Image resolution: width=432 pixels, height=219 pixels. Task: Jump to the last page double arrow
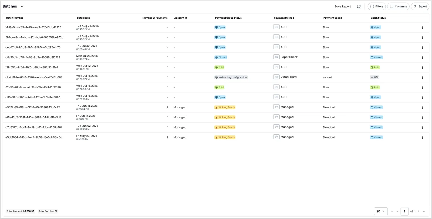(424, 211)
